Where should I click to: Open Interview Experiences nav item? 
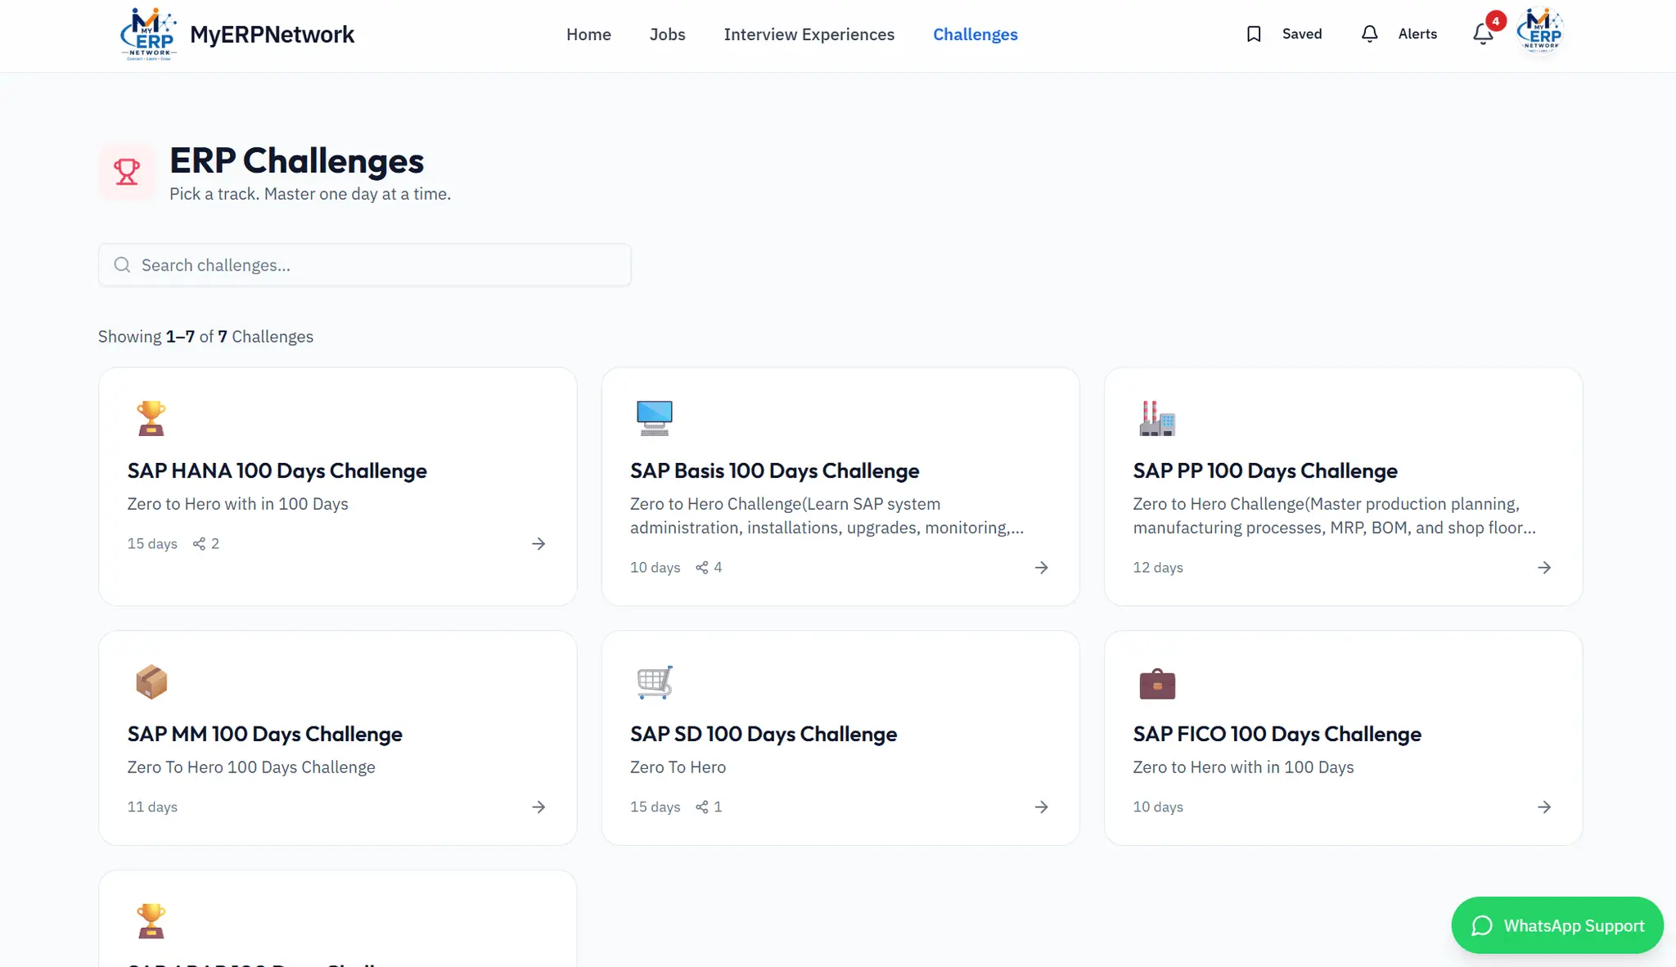coord(809,34)
